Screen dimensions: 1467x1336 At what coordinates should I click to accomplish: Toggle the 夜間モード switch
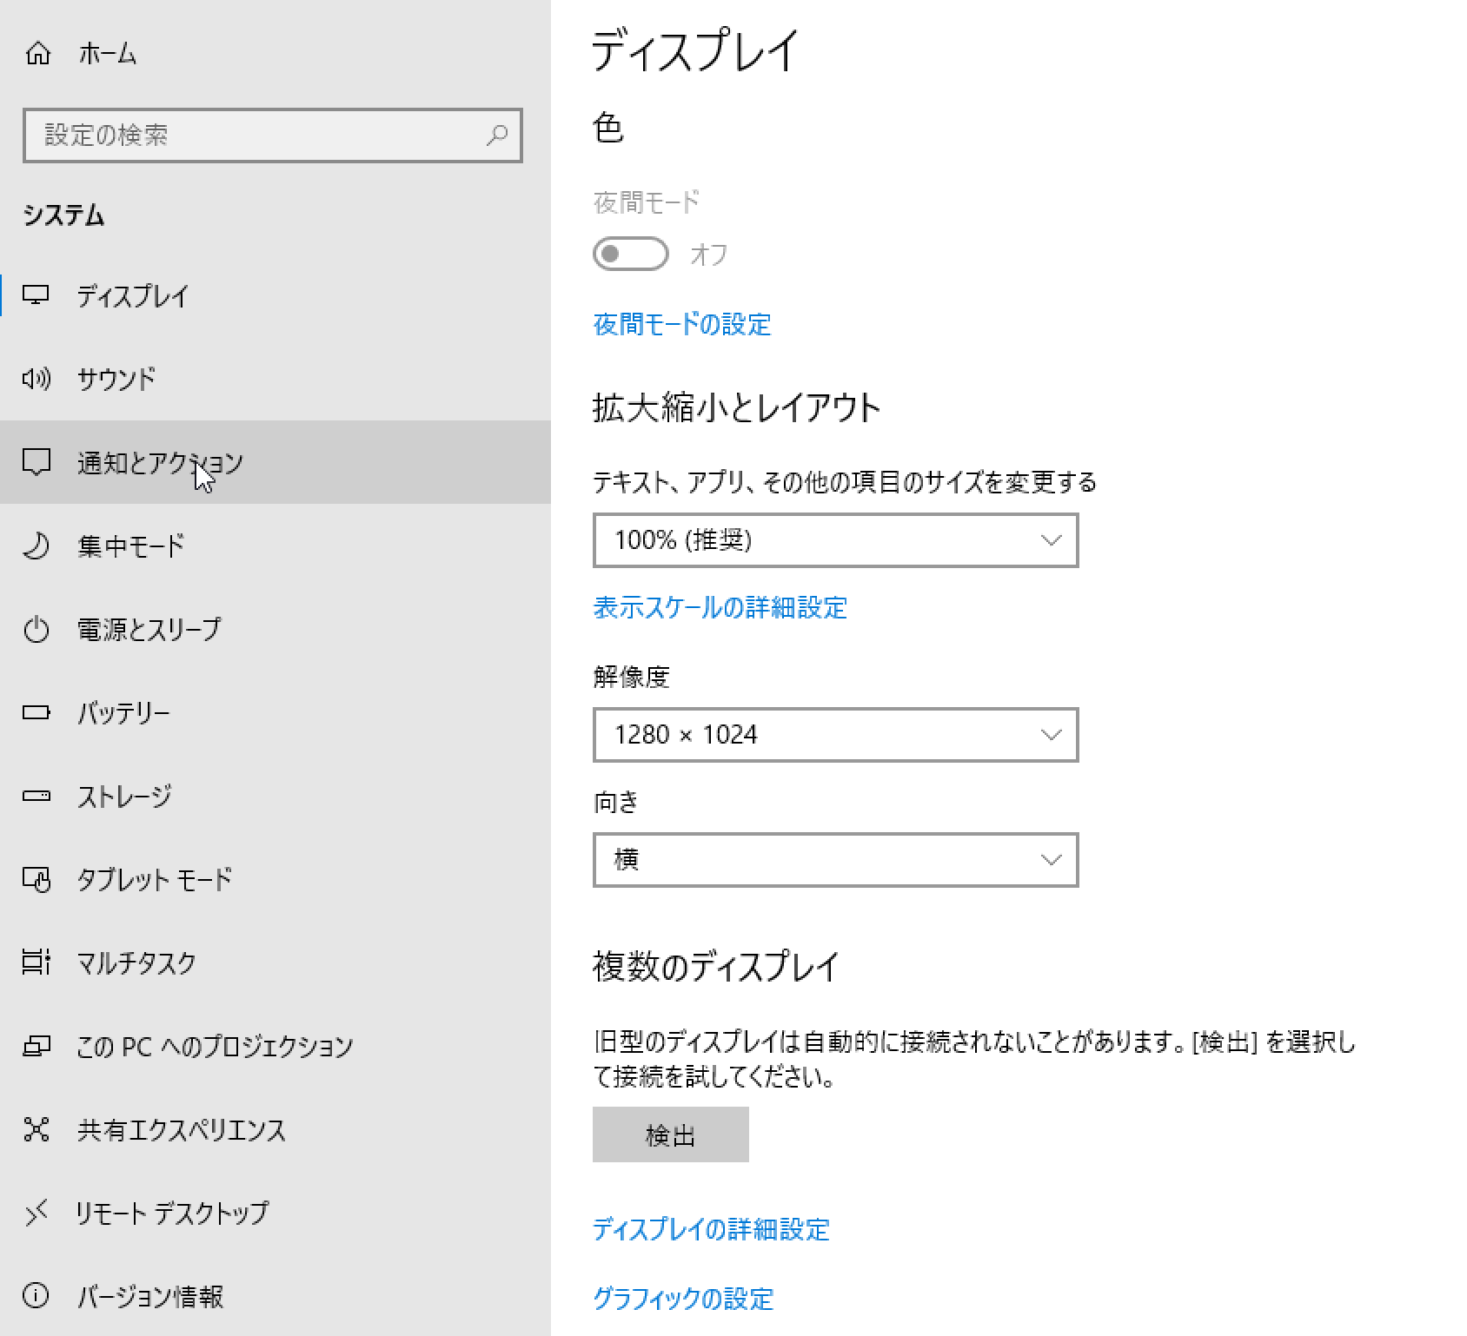pos(630,254)
